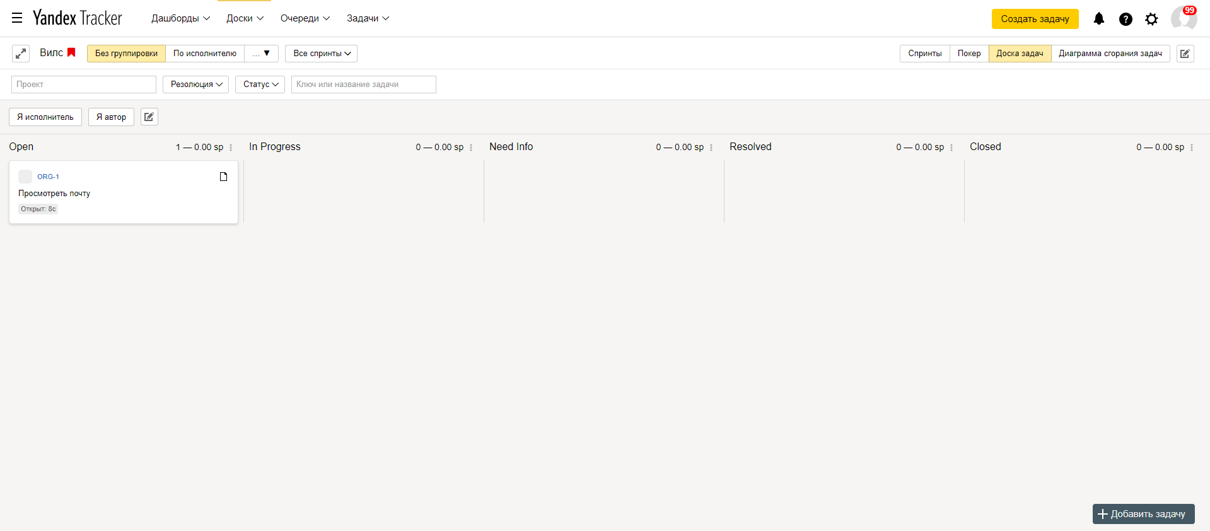Open the help question mark icon
The width and height of the screenshot is (1210, 531).
(x=1125, y=19)
